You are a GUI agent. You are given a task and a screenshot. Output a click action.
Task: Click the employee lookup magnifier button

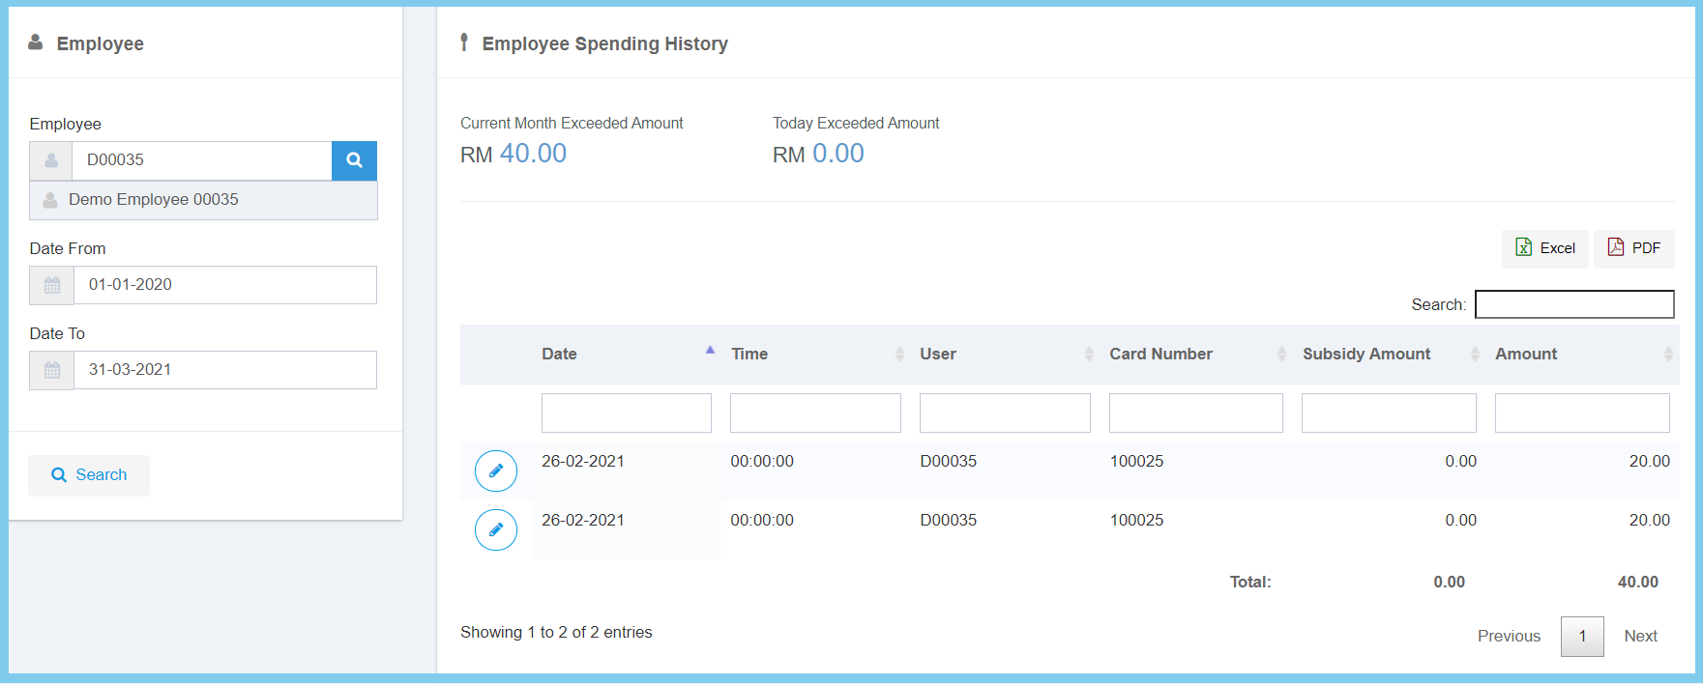(x=354, y=160)
